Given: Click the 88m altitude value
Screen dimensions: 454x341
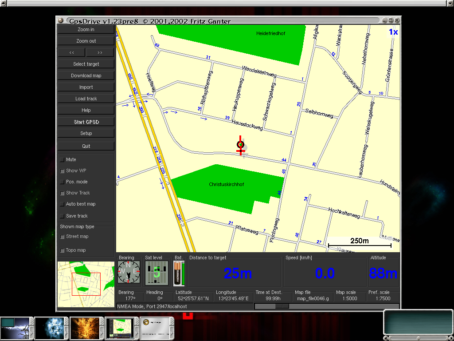Looking at the screenshot, I should (x=383, y=273).
